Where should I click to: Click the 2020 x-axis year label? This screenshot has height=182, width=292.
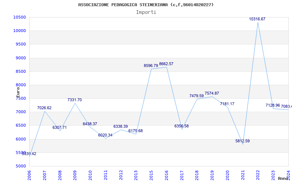(x=227, y=175)
